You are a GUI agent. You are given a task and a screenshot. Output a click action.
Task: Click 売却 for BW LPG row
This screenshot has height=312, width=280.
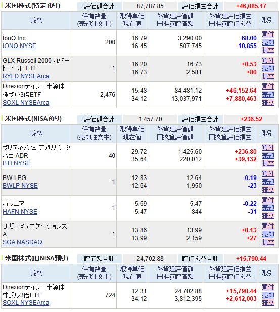click(x=268, y=182)
